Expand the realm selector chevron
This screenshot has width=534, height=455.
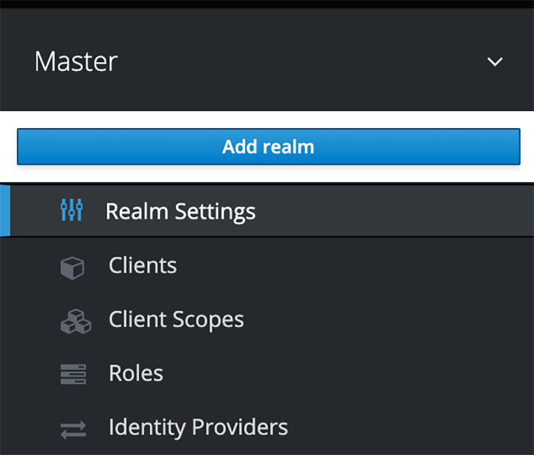click(494, 61)
